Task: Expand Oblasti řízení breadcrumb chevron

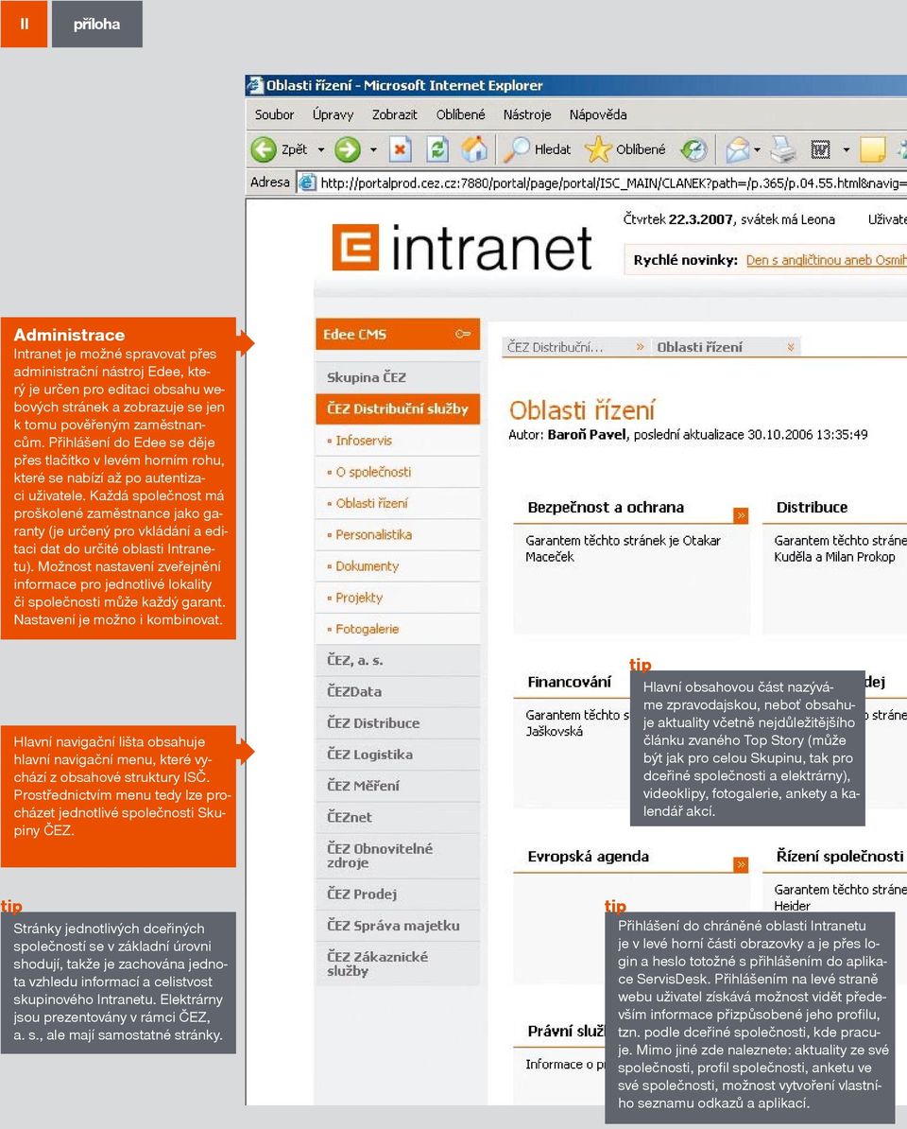Action: [x=791, y=347]
